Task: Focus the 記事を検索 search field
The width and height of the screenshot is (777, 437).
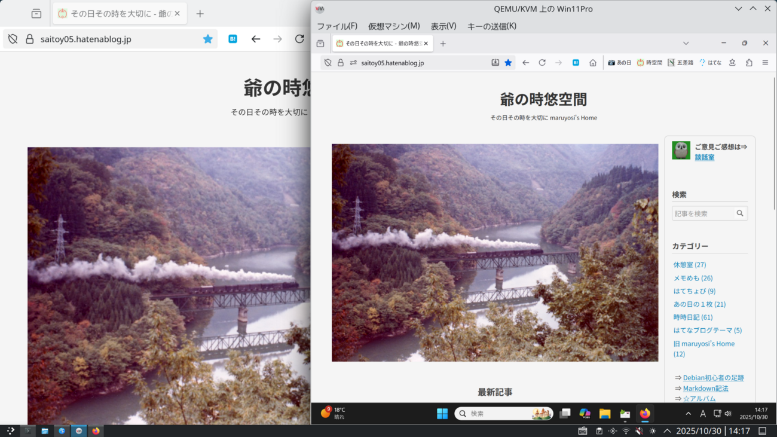Action: click(x=703, y=213)
